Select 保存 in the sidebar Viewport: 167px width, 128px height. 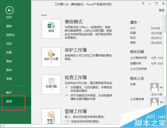9,26
